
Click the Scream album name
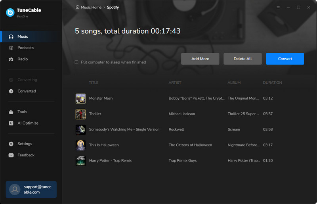pos(234,129)
